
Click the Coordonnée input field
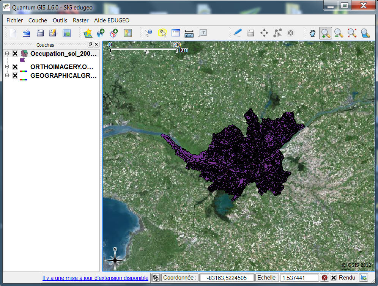(227, 278)
